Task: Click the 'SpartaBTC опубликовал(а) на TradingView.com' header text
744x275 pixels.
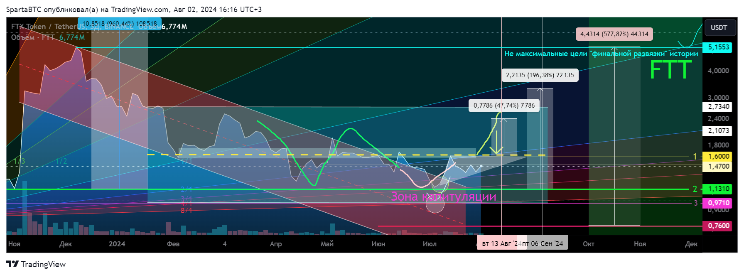Action: click(x=88, y=10)
